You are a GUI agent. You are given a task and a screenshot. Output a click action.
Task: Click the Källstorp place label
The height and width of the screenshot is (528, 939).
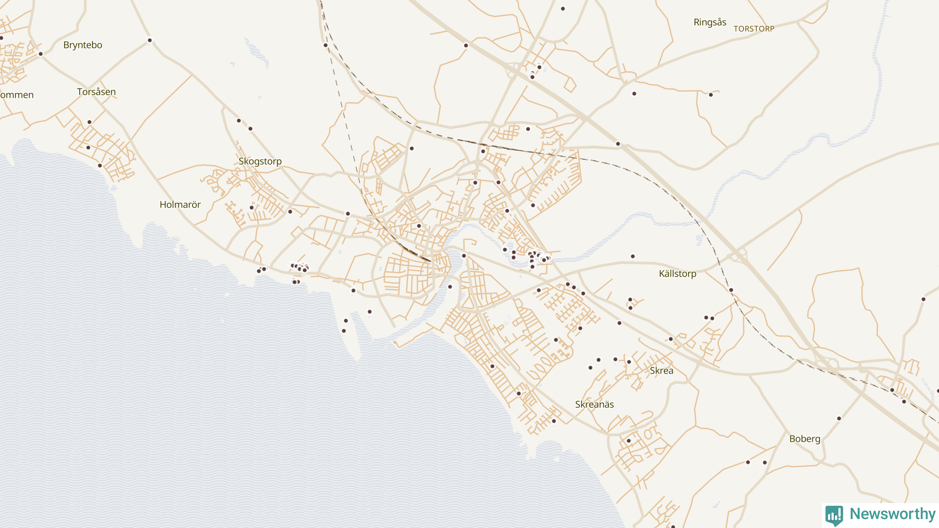click(677, 274)
